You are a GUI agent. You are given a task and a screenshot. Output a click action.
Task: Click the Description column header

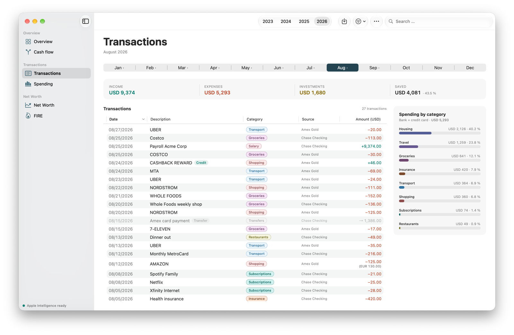[x=160, y=119]
